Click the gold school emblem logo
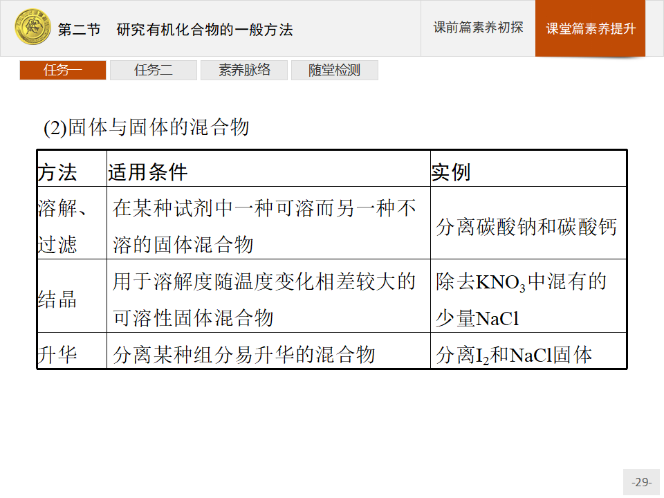664x498 pixels. (33, 28)
